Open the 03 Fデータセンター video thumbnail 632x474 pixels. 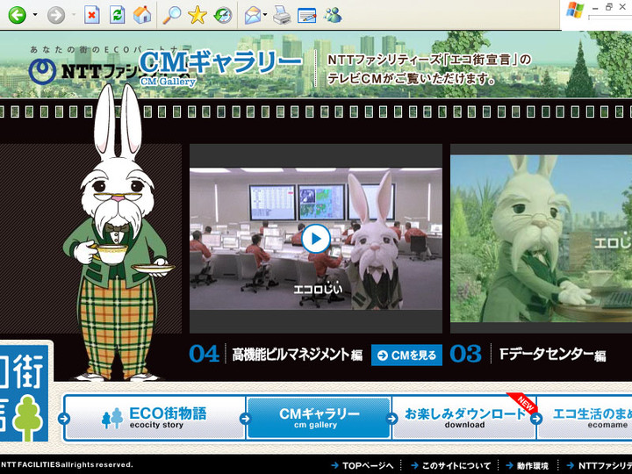[541, 239]
